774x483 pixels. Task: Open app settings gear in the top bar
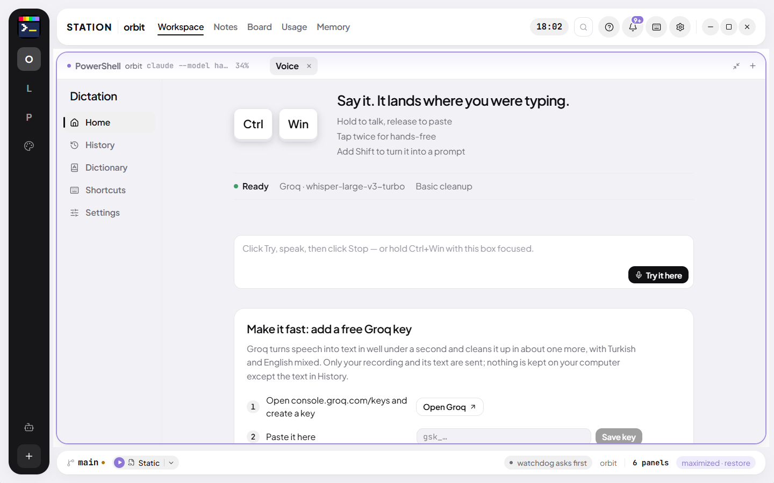tap(680, 27)
